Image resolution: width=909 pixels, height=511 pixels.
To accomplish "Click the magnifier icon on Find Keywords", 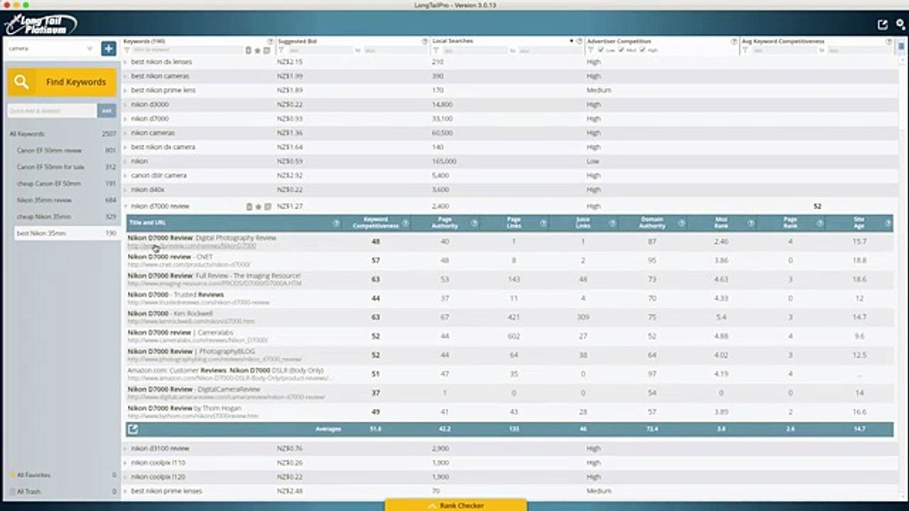I will pyautogui.click(x=21, y=82).
